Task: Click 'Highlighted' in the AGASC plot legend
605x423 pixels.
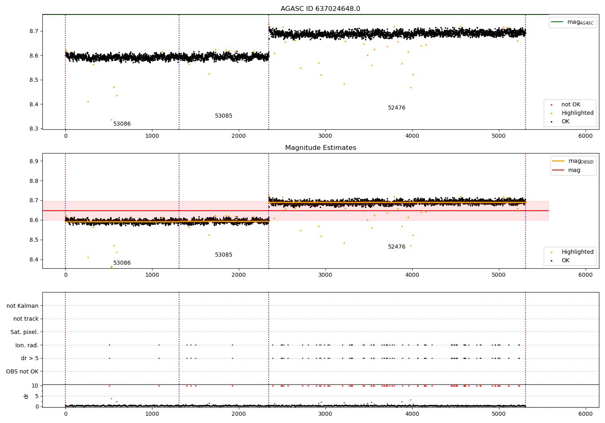Action: (x=578, y=113)
